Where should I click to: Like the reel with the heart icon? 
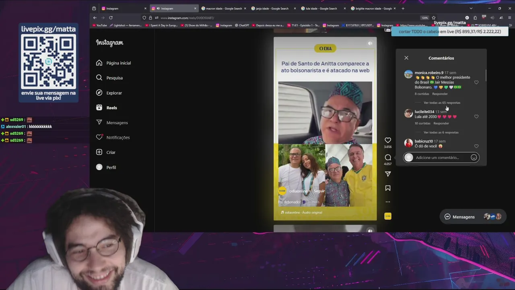(x=388, y=140)
